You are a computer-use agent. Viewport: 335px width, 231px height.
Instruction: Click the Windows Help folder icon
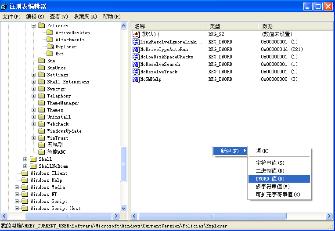(25, 180)
